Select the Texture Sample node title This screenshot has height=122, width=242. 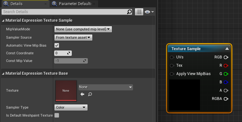tap(186, 49)
